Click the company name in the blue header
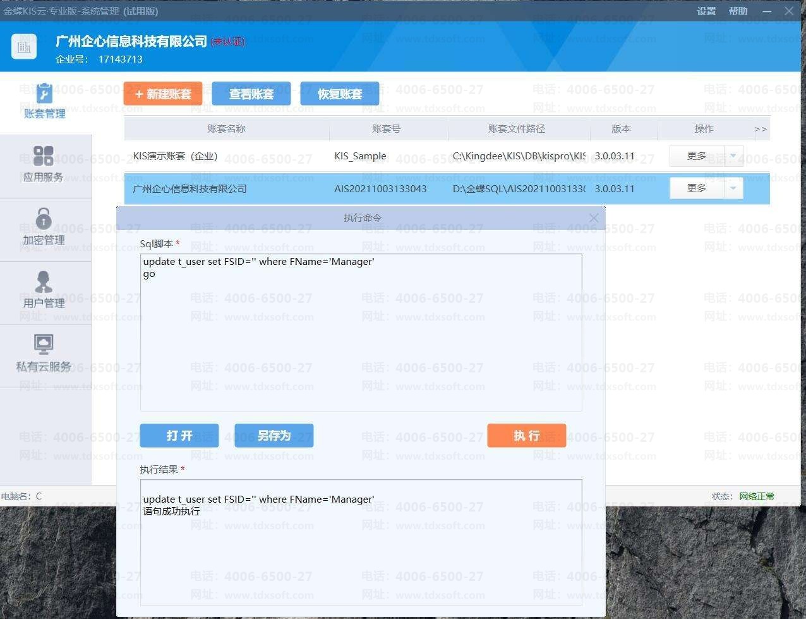This screenshot has width=806, height=619. coord(131,41)
